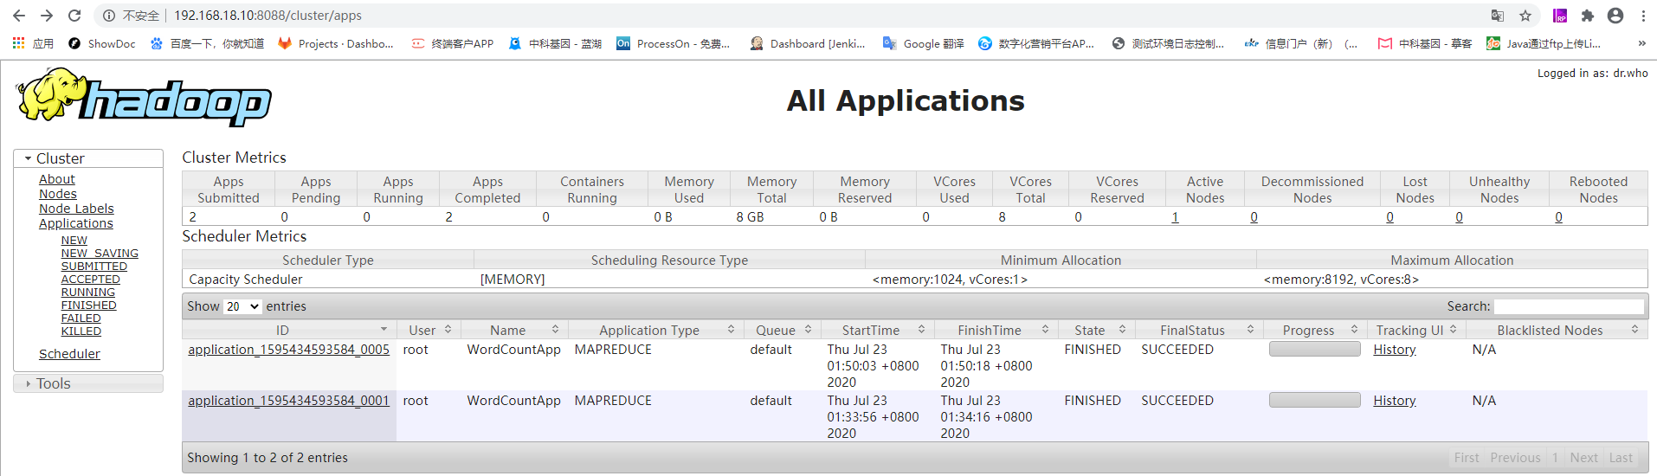Image resolution: width=1657 pixels, height=476 pixels.
Task: Filter applications by FINISHED state
Action: pyautogui.click(x=89, y=306)
